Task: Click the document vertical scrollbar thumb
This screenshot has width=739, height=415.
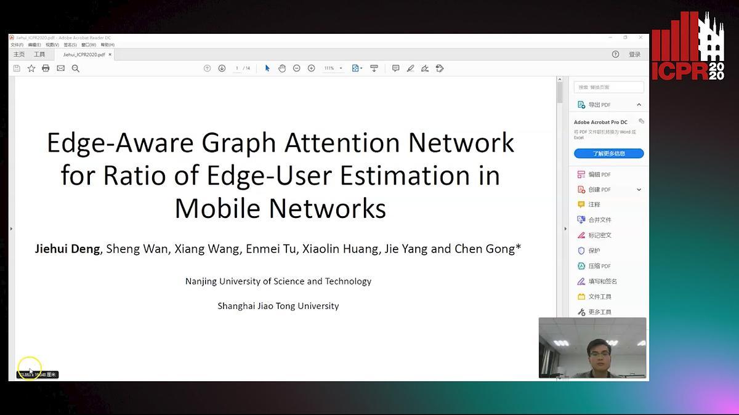Action: [x=560, y=92]
